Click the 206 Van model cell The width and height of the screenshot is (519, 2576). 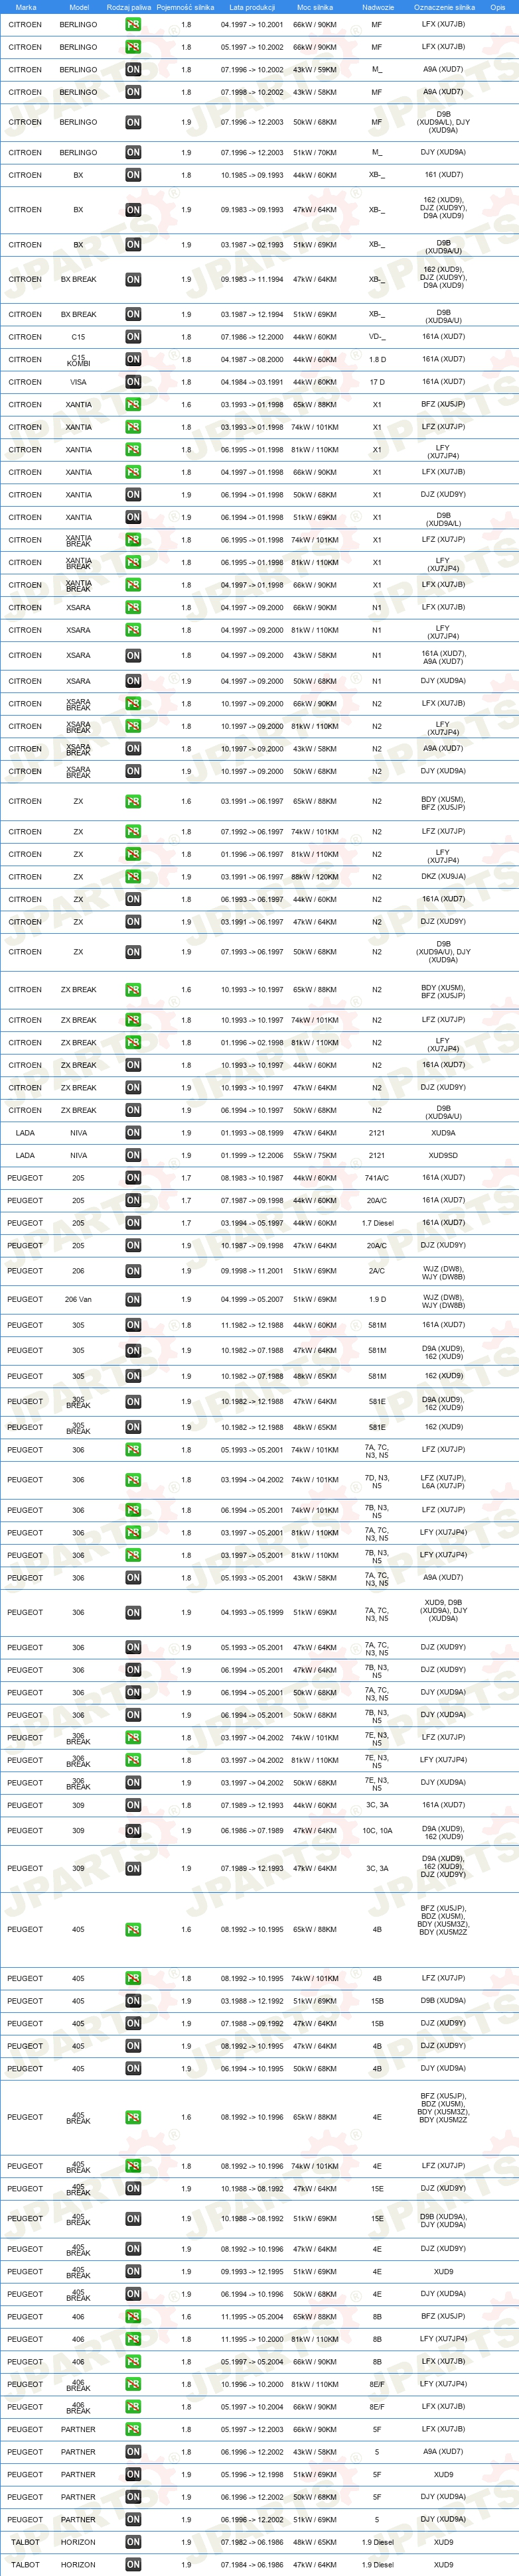tap(78, 1300)
